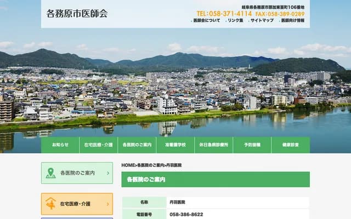Click the 名称 table label
The image size is (351, 219).
(x=144, y=202)
